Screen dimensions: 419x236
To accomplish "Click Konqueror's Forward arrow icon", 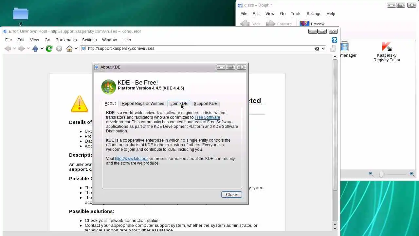I will click(21, 49).
